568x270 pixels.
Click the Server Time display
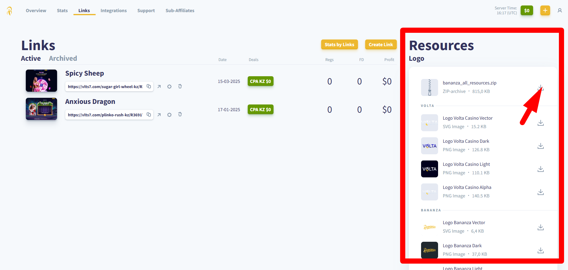[506, 11]
